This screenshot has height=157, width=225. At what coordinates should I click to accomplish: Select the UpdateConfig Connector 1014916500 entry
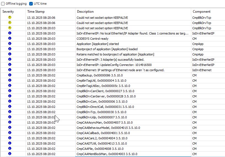pos(114,65)
